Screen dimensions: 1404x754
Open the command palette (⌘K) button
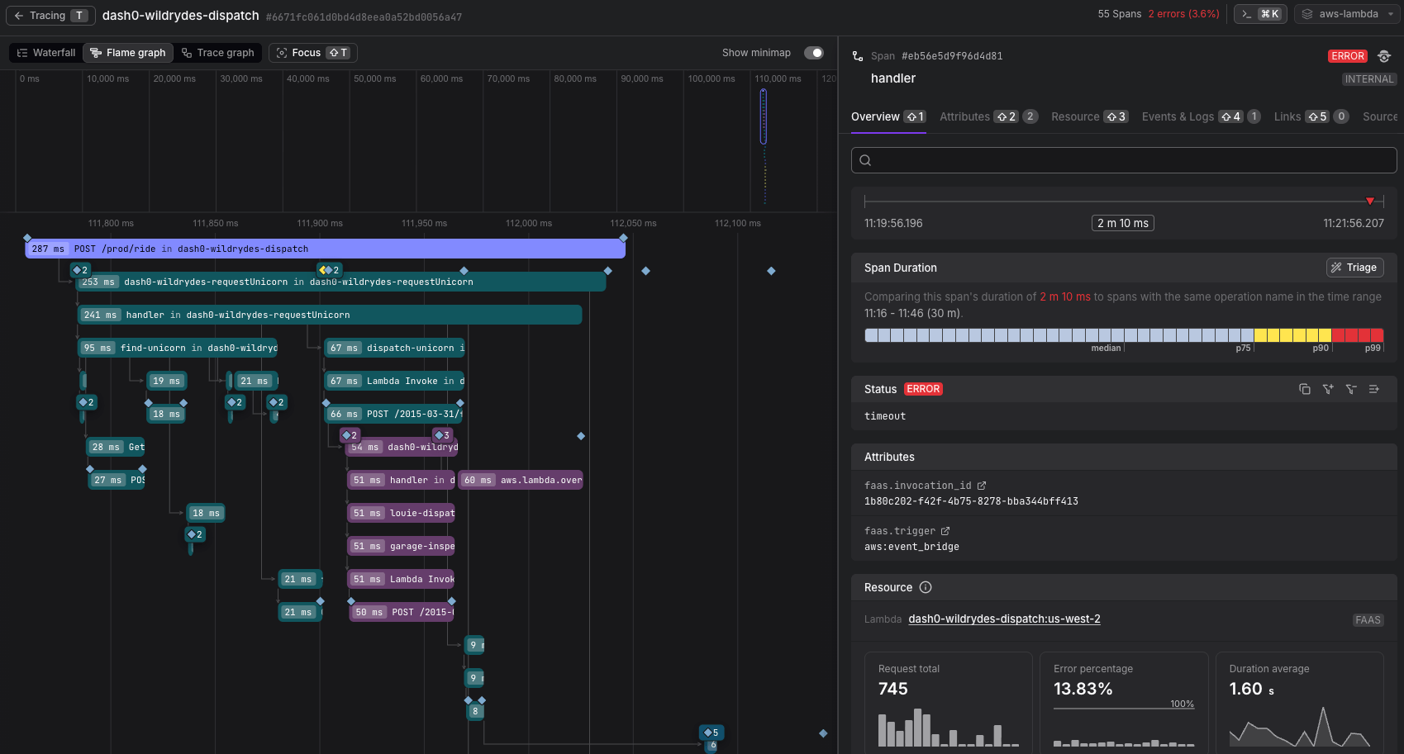(x=1260, y=14)
